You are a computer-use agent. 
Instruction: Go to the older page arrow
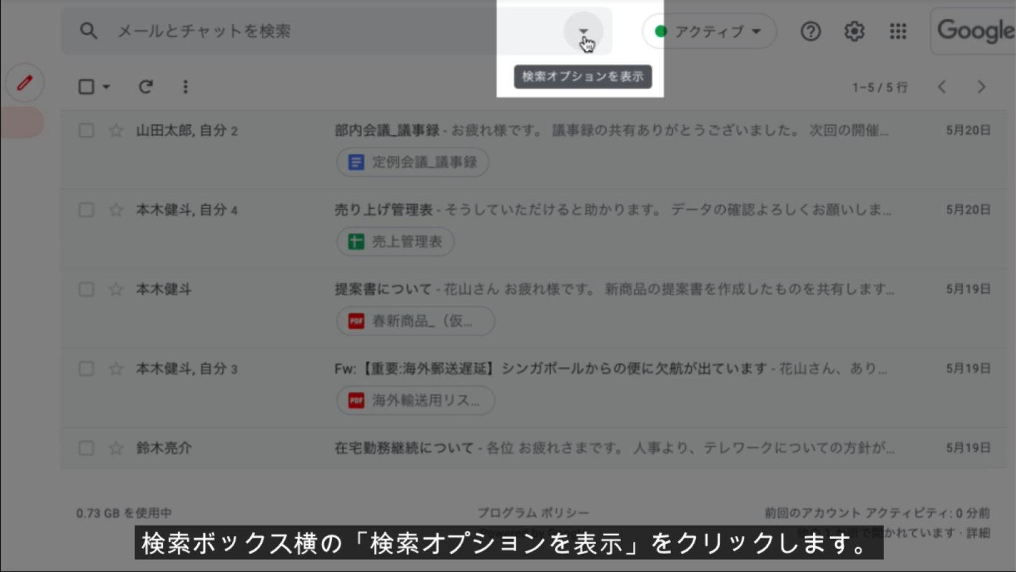(x=981, y=87)
